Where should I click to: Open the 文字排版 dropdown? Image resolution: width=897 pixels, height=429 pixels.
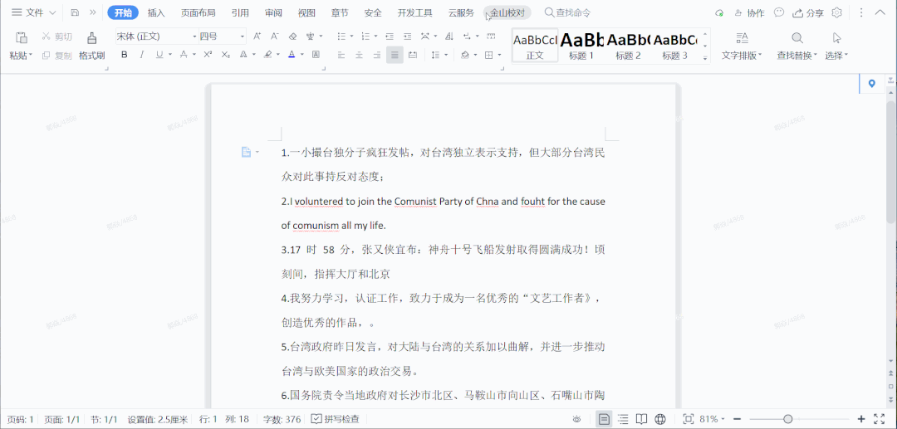point(742,56)
